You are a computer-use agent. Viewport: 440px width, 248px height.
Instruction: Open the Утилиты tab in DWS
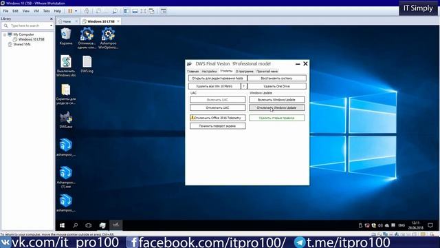pos(226,71)
